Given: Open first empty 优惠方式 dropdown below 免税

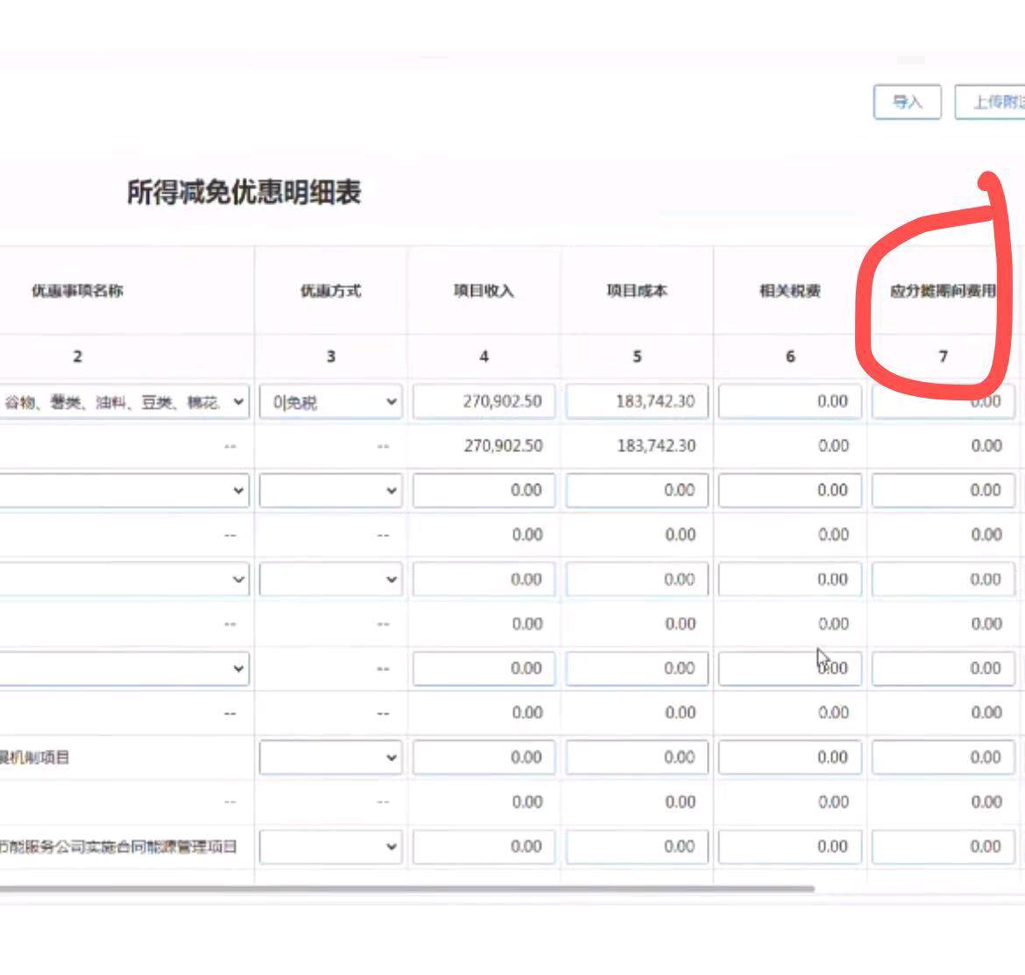Looking at the screenshot, I should point(331,491).
